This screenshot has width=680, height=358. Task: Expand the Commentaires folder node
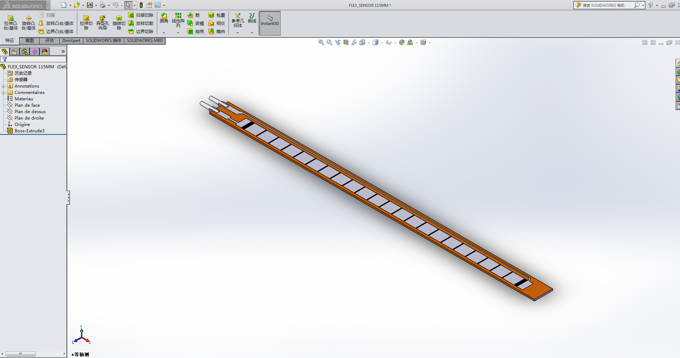click(4, 93)
